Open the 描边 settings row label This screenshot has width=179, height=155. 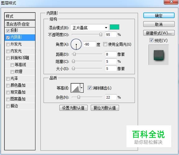(x=14, y=106)
